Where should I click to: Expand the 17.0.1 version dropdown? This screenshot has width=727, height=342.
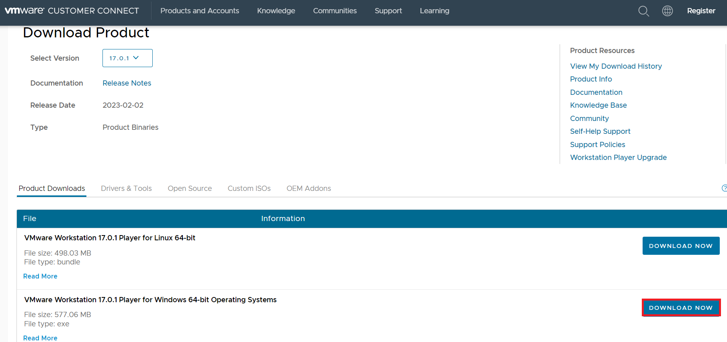127,58
